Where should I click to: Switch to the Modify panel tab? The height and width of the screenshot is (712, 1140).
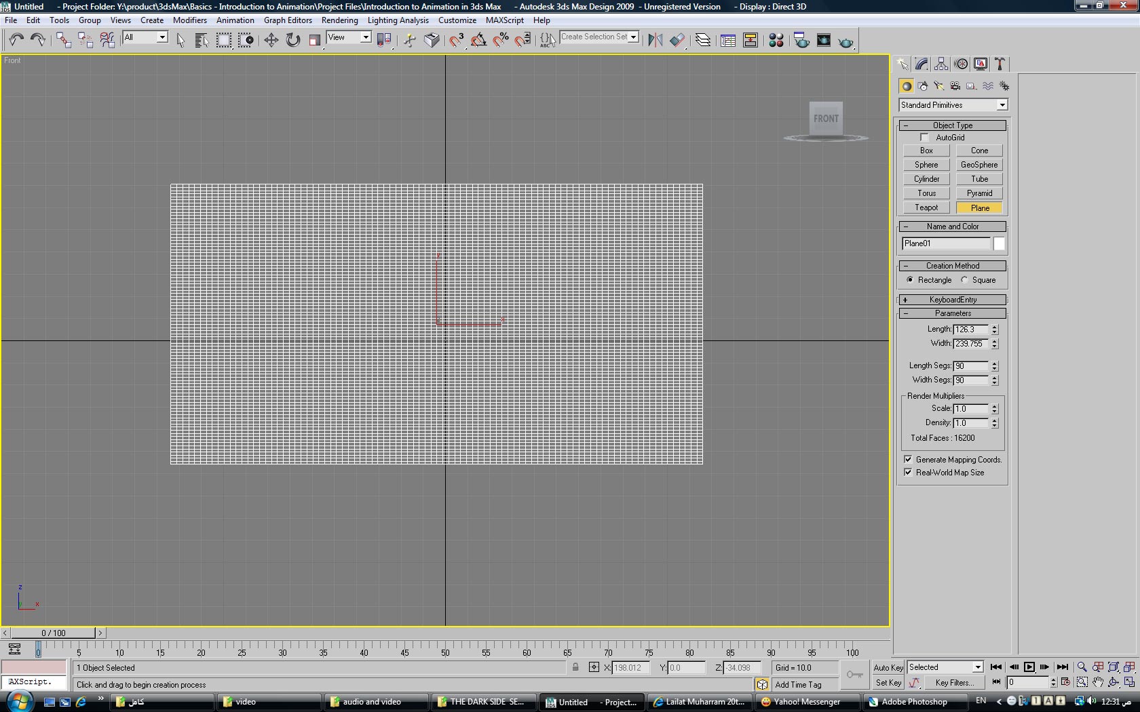[921, 64]
